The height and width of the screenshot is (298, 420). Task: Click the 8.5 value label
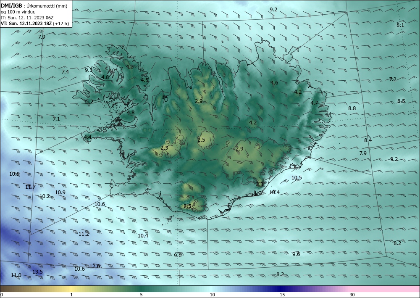click(x=401, y=101)
